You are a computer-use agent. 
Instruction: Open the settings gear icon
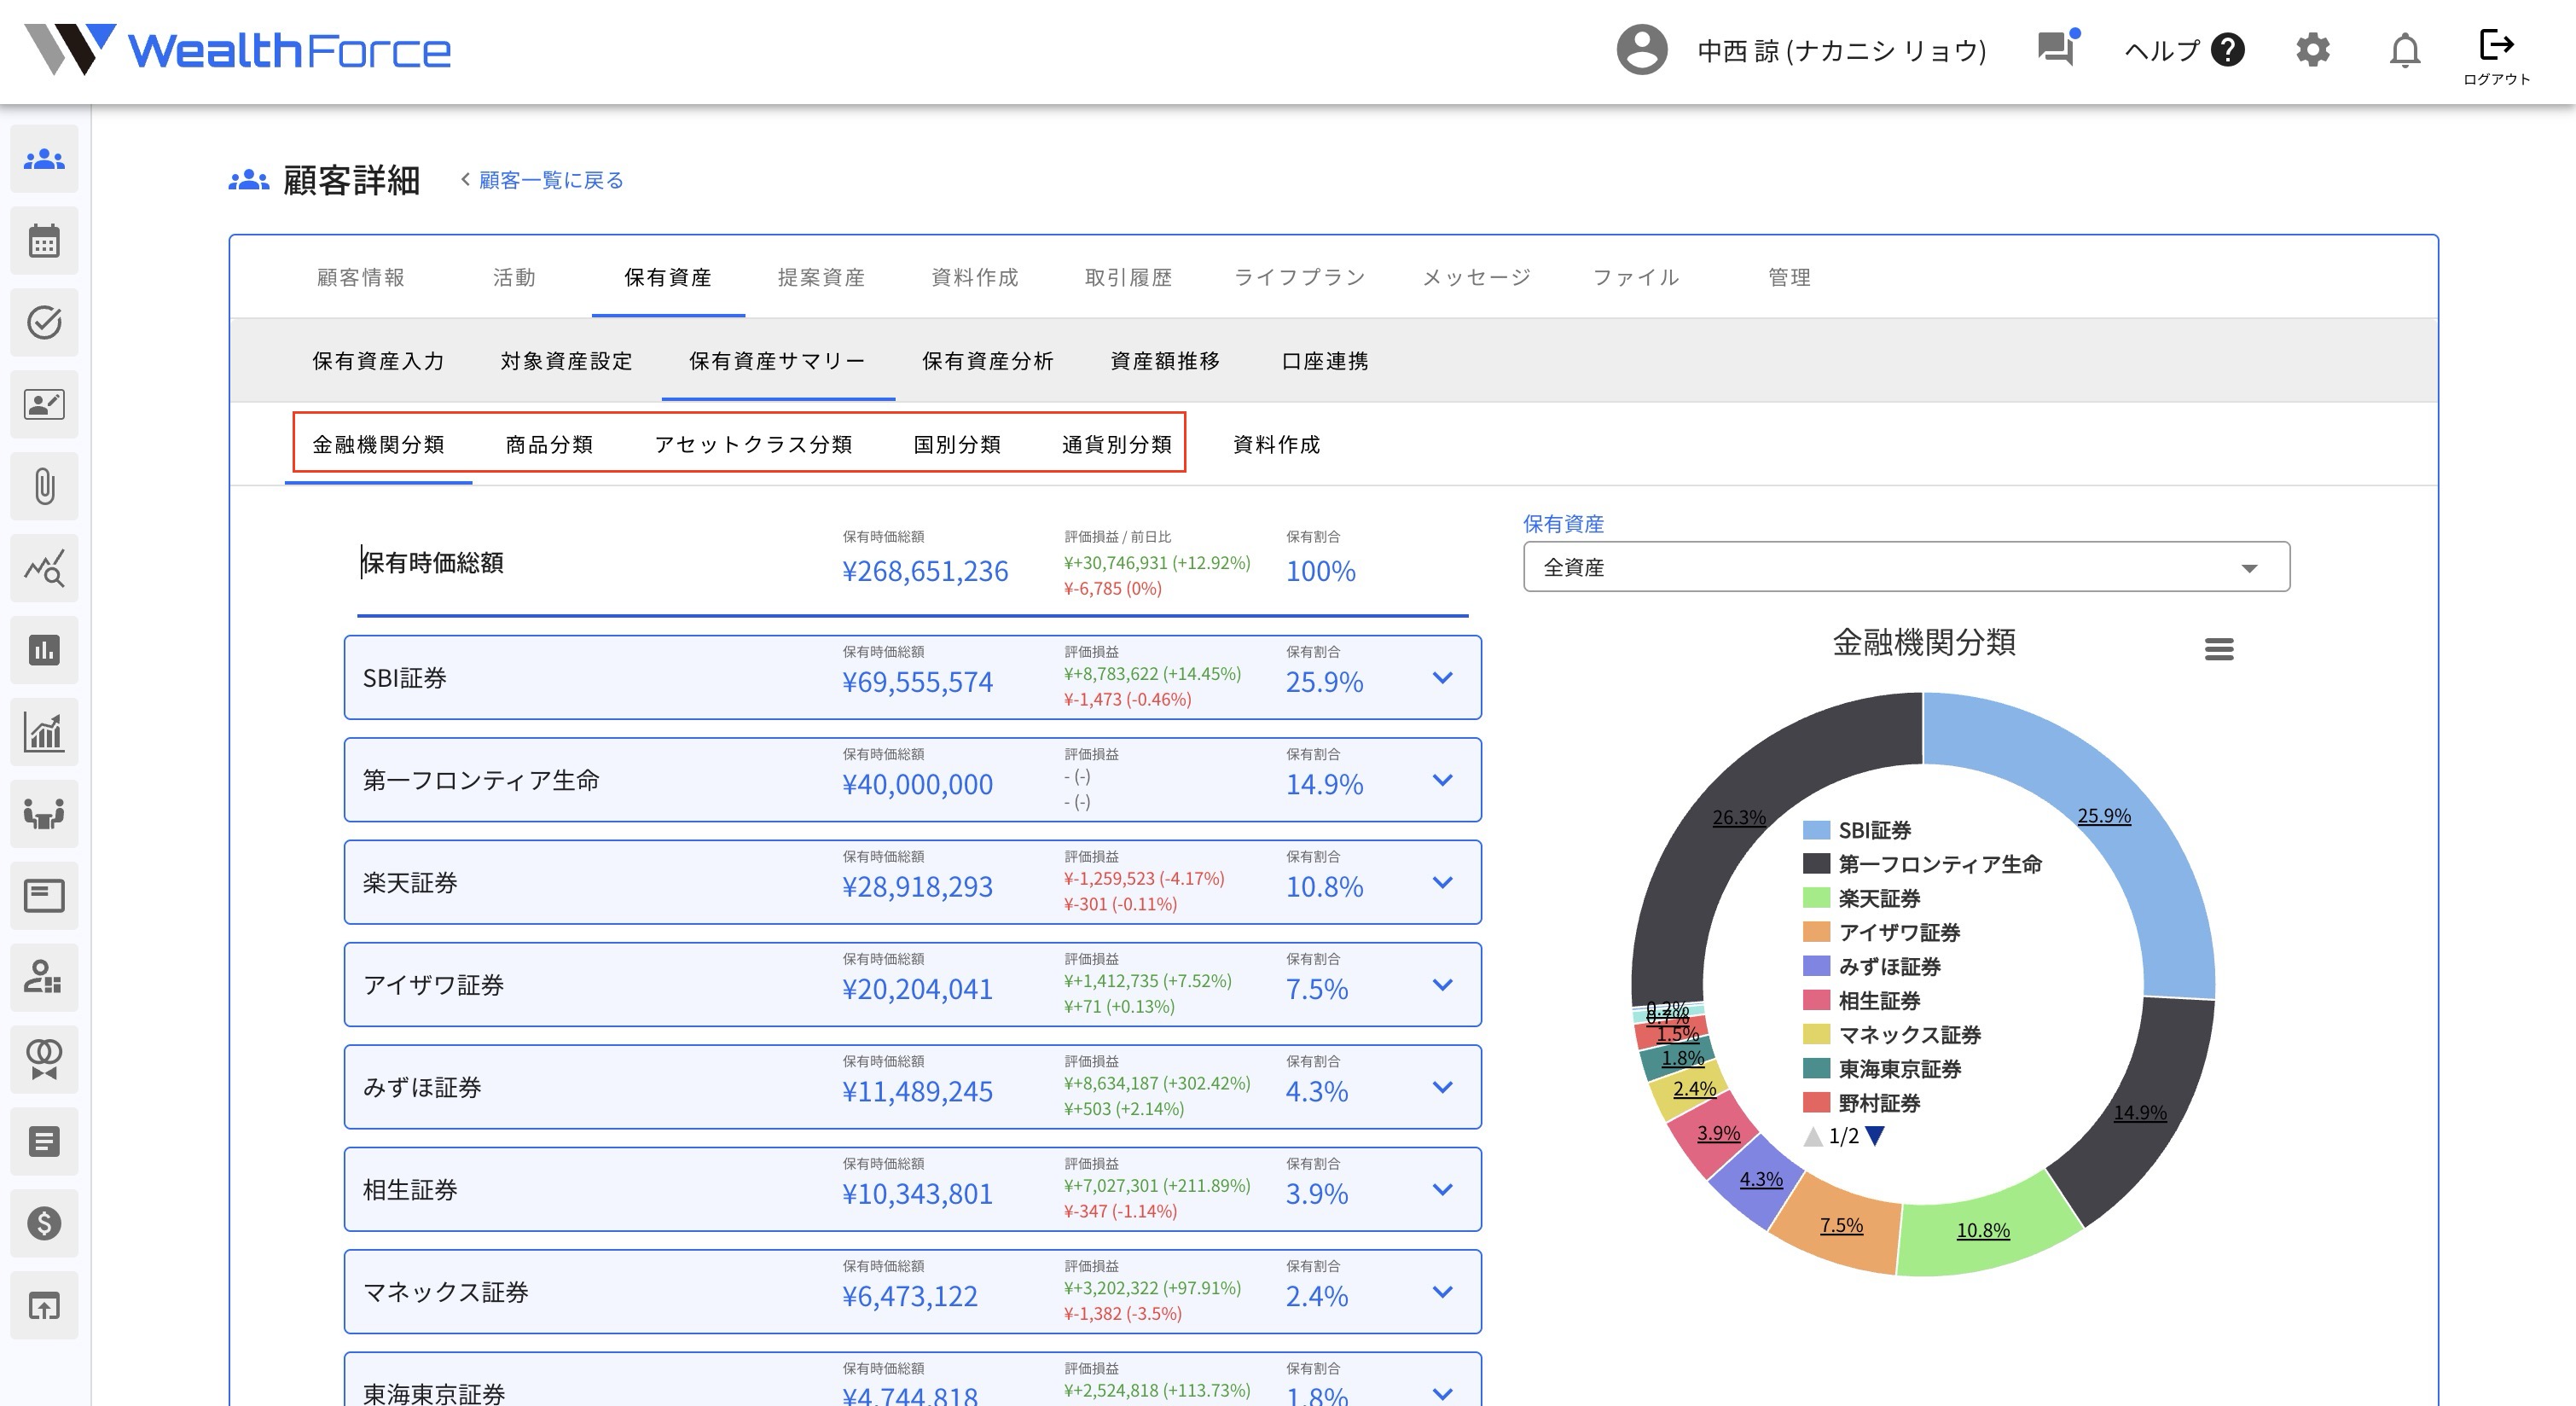2312,50
